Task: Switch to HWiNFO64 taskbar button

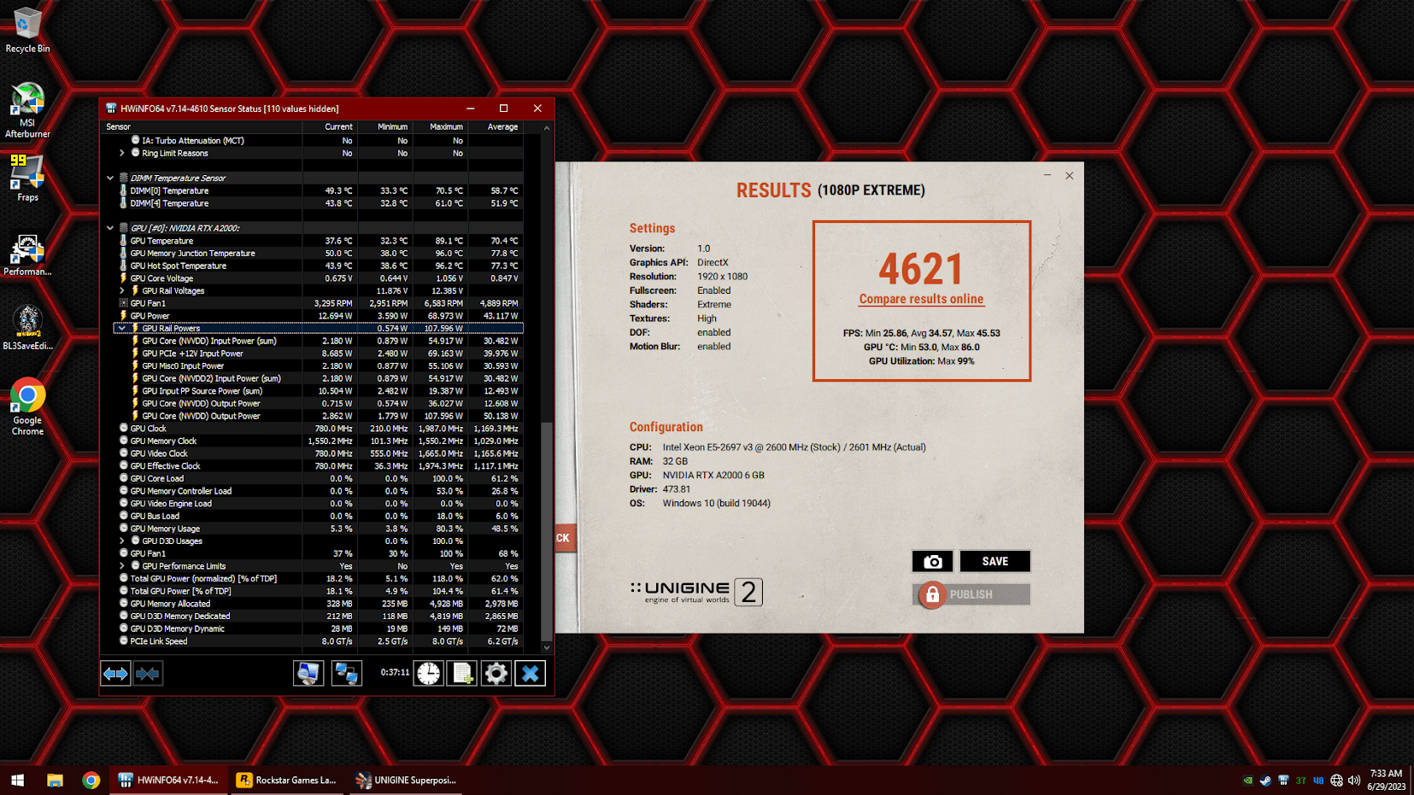Action: (169, 780)
